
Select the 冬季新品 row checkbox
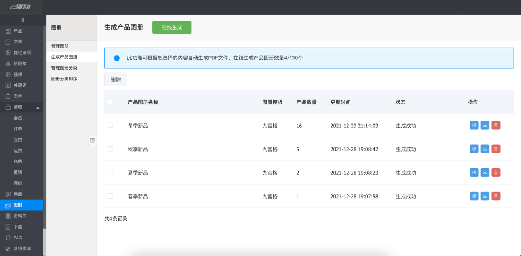coord(110,125)
